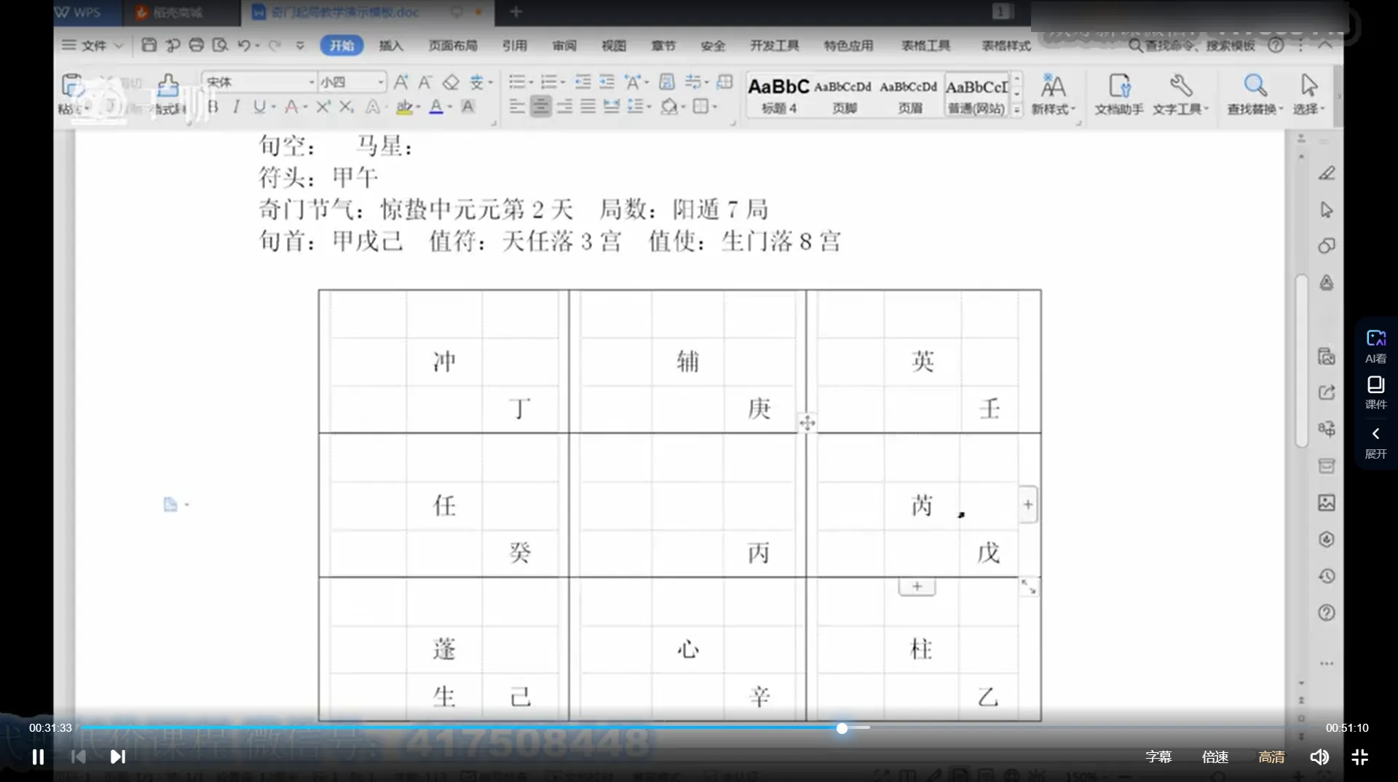The width and height of the screenshot is (1398, 782).
Task: Align paragraph left
Action: point(517,107)
